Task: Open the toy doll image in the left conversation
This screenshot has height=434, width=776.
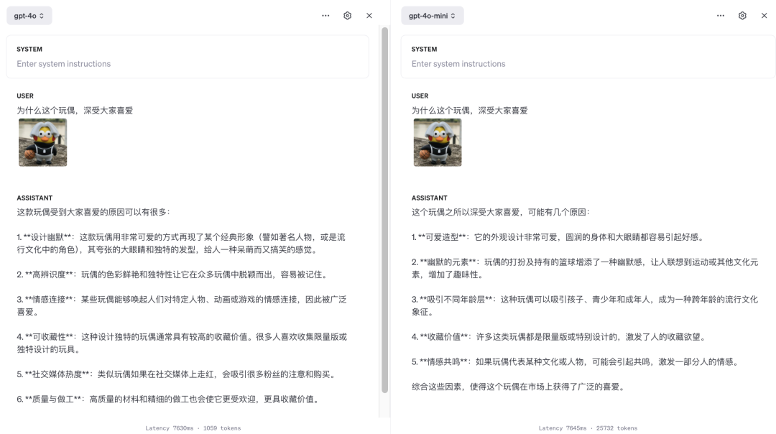Action: point(42,142)
